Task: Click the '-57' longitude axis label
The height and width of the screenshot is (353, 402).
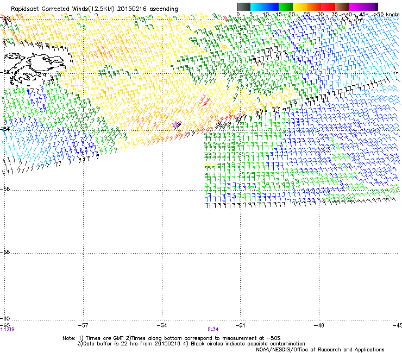Action: click(83, 325)
